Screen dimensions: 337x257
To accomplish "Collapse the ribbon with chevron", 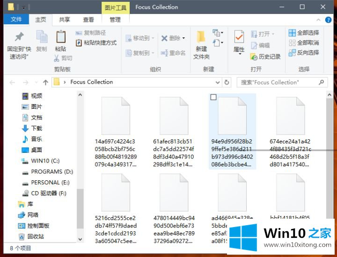I will click(319, 20).
